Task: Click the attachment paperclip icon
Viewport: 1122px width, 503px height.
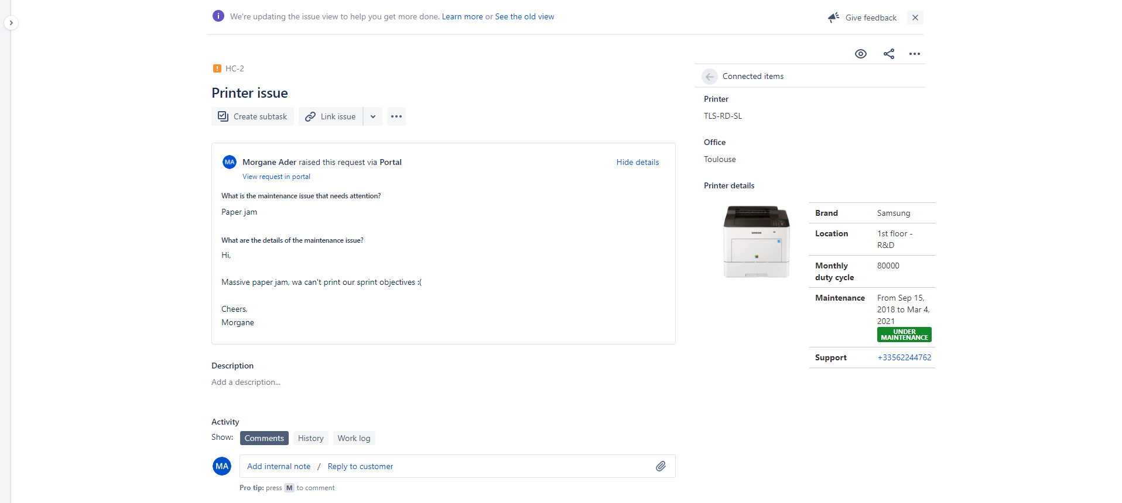Action: pyautogui.click(x=661, y=466)
